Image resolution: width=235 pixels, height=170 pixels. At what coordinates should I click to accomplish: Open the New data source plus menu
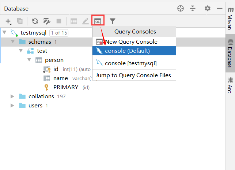coord(8,21)
